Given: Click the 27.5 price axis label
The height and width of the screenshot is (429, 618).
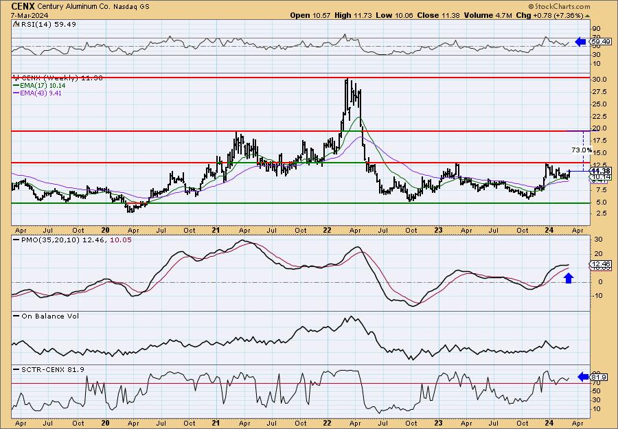Looking at the screenshot, I should pyautogui.click(x=599, y=92).
